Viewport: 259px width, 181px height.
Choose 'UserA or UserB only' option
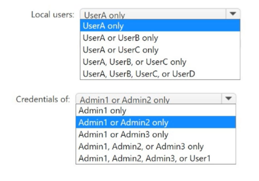160,38
